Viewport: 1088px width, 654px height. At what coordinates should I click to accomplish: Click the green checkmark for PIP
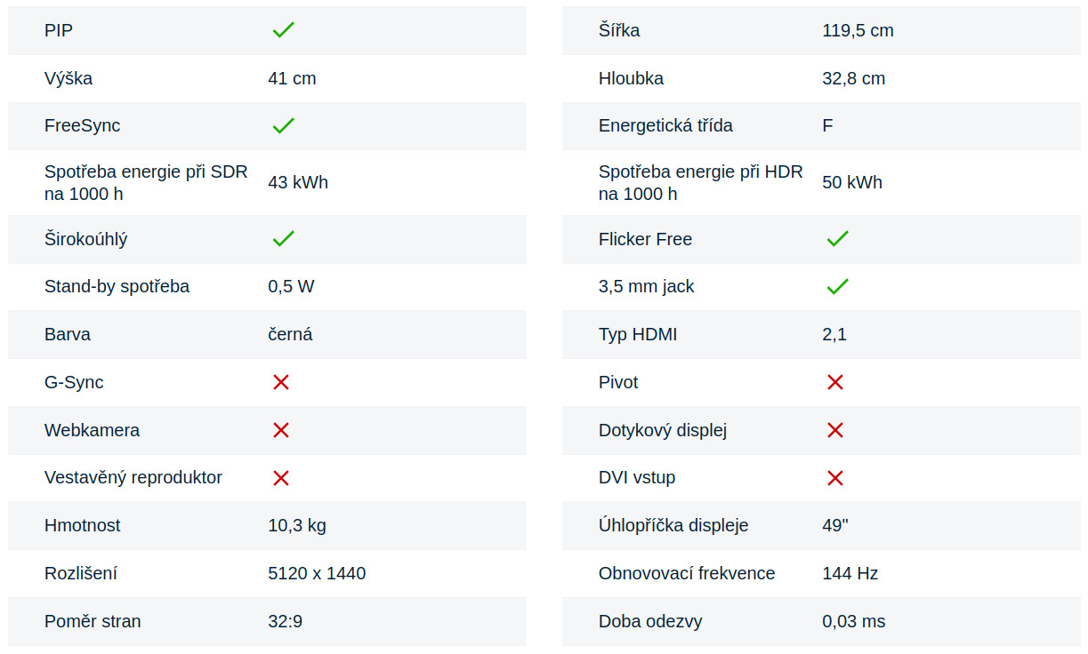tap(283, 30)
